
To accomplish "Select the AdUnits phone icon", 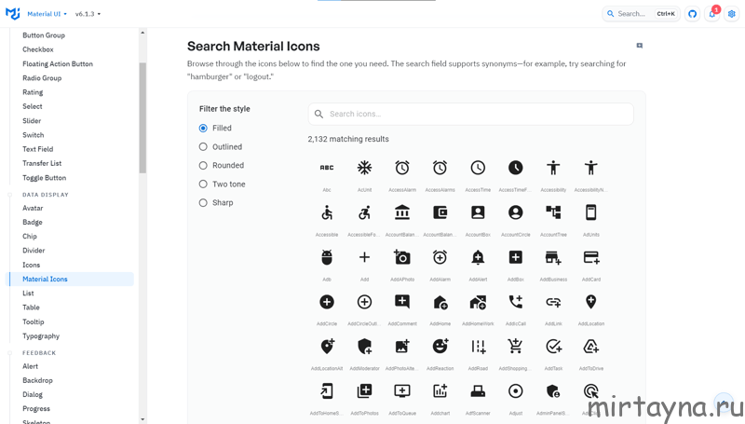I will pyautogui.click(x=591, y=212).
